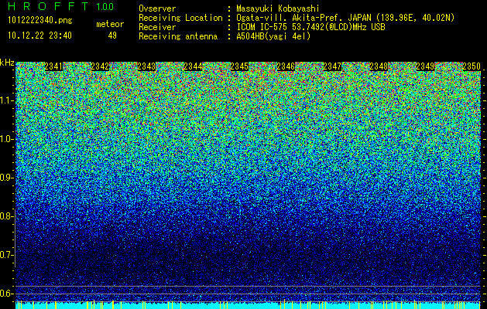487x309 pixels.
Task: Select the file name 1012222340.png
Action: (x=40, y=21)
